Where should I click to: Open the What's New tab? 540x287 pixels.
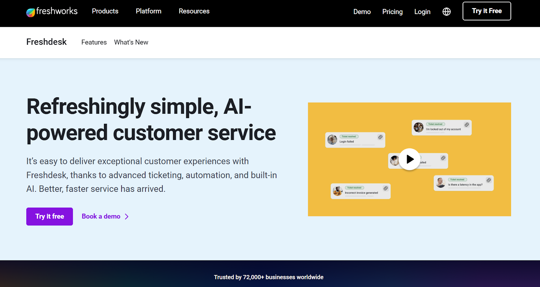coord(131,42)
